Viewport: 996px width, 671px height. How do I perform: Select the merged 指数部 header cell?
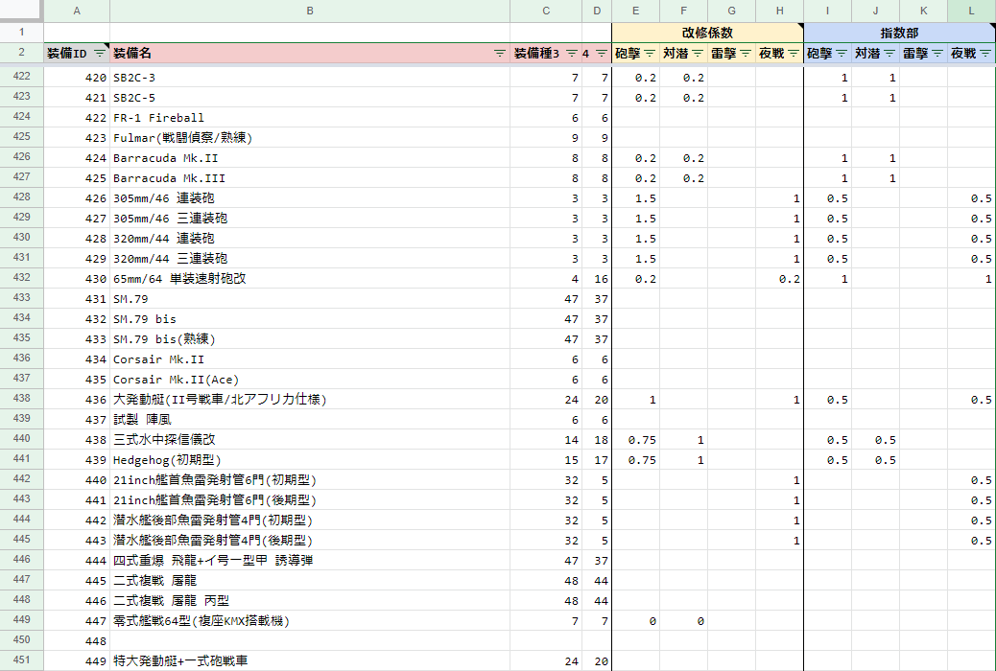click(899, 33)
